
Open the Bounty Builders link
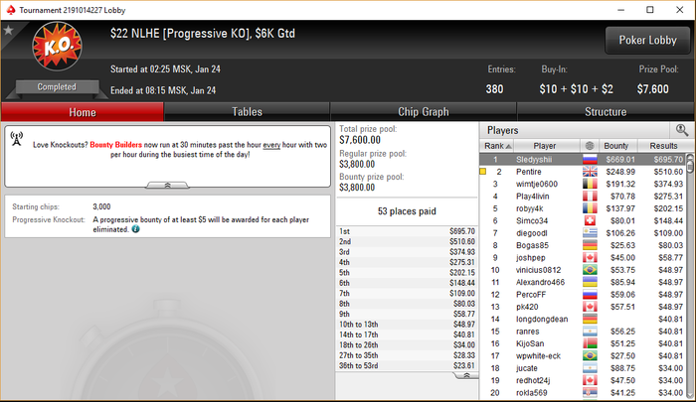[116, 145]
